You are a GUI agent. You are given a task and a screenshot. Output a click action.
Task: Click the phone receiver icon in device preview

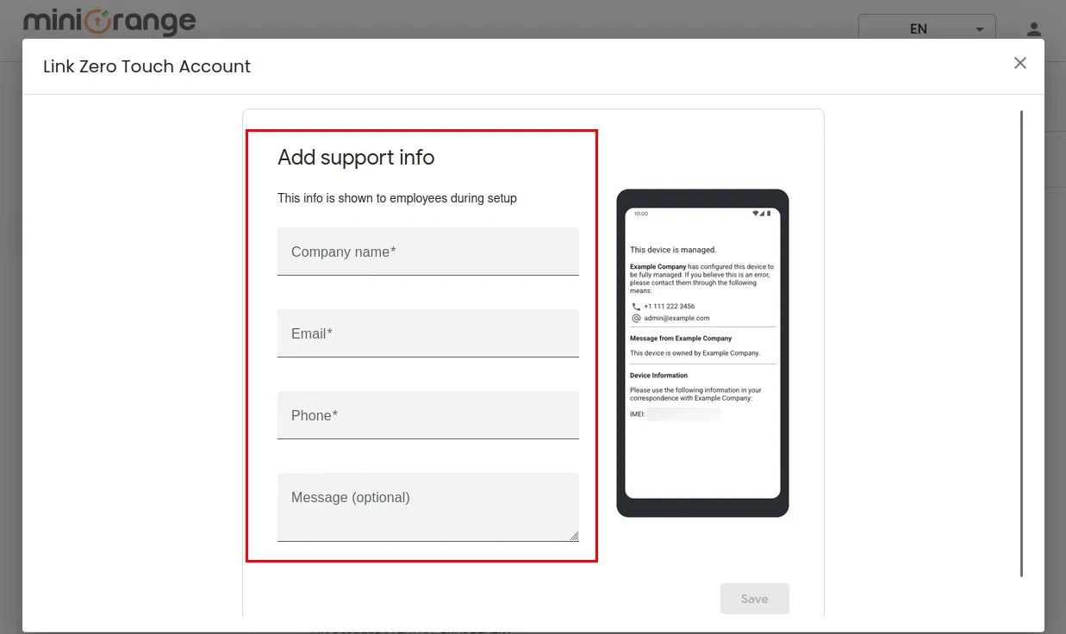[x=636, y=307]
